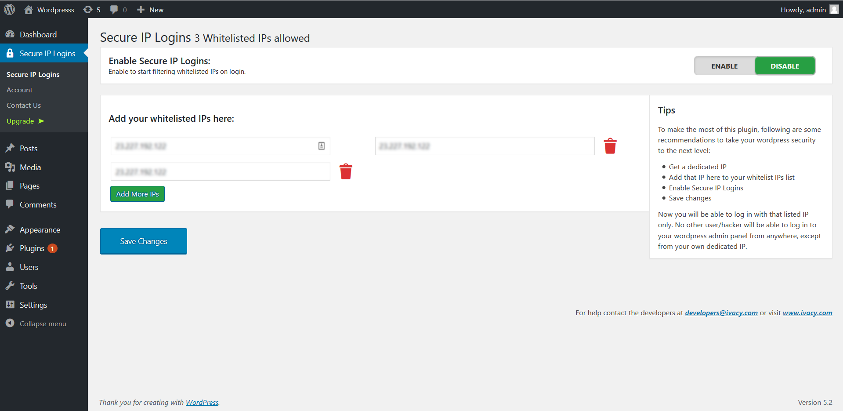Click the WordPress logo in the admin bar
843x411 pixels.
coord(9,9)
